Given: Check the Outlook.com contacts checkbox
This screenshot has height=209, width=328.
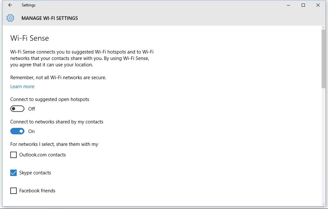Looking at the screenshot, I should coord(13,155).
